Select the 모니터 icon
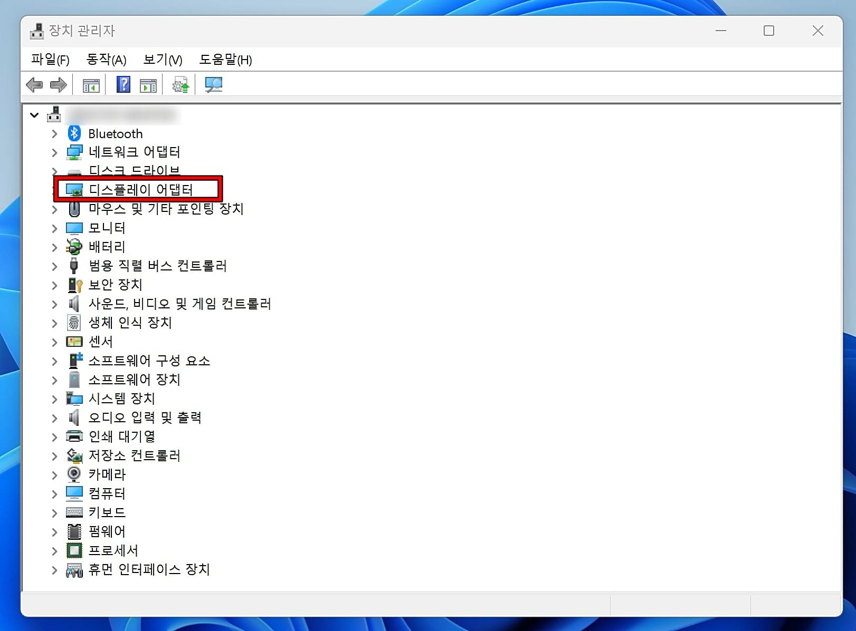856x631 pixels. pos(74,228)
